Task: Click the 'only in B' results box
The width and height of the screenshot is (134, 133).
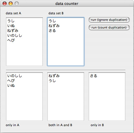Action: coord(107,97)
